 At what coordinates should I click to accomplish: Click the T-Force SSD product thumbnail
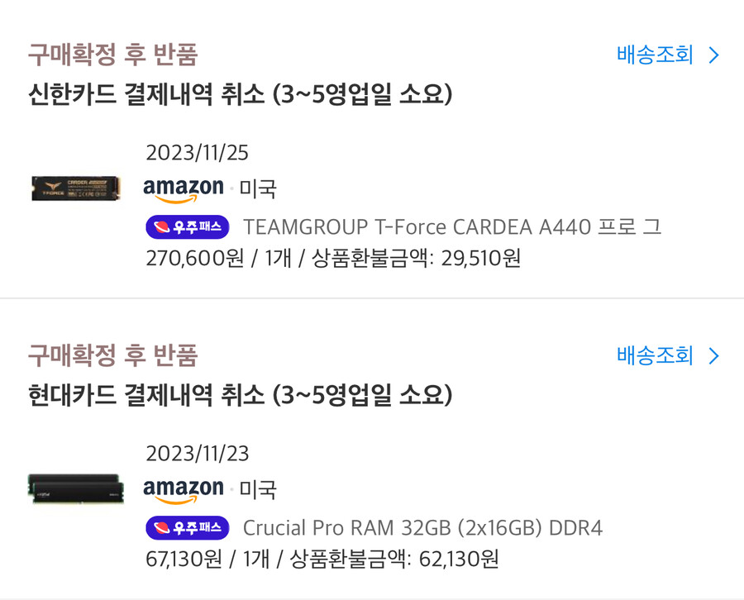tap(76, 188)
